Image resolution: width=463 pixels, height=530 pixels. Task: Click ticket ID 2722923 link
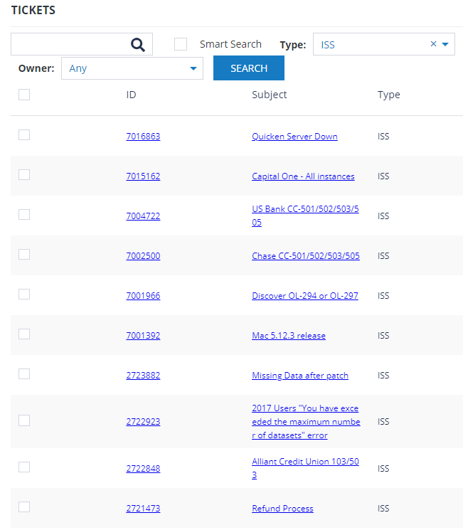(143, 422)
